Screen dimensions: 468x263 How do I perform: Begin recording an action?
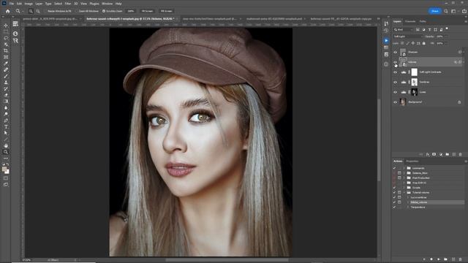pos(431,259)
